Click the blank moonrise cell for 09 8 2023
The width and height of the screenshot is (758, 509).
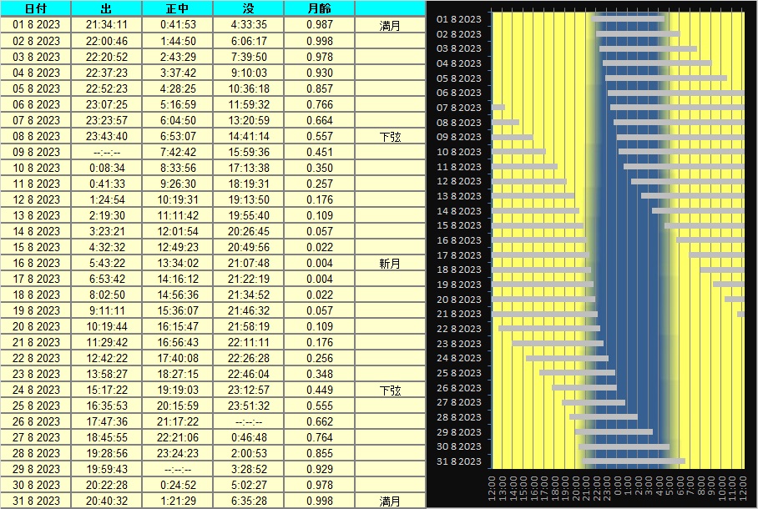(107, 152)
